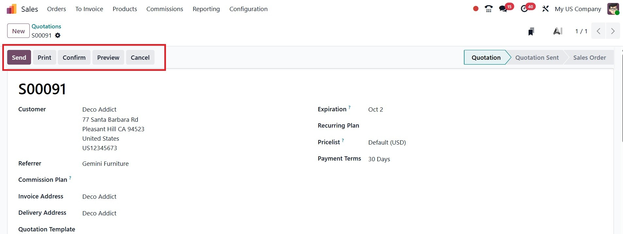
Task: Launch the AI assistant icon
Action: click(x=558, y=31)
